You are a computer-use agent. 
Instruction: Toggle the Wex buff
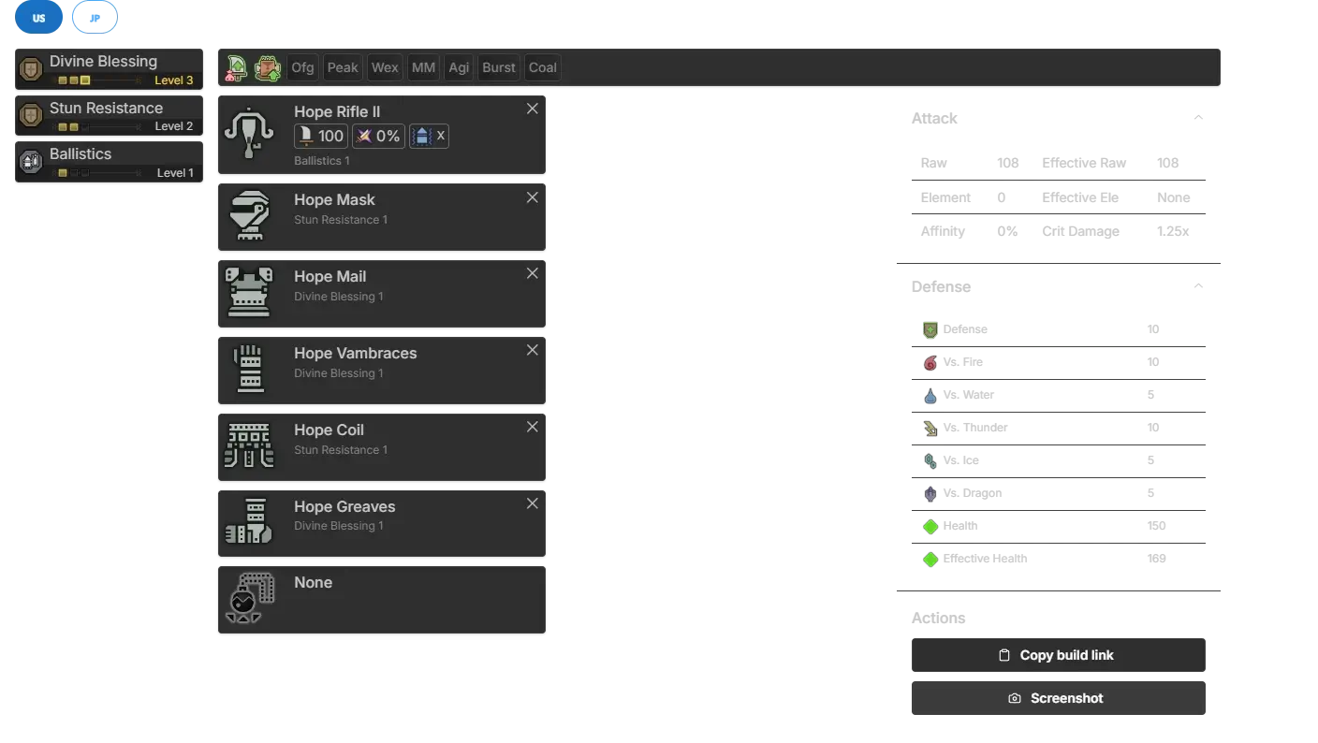[385, 67]
